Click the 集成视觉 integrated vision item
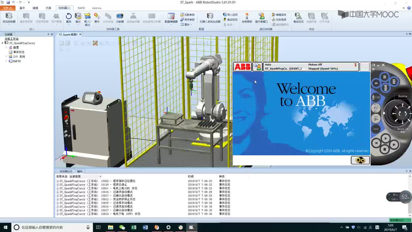Viewport: 412px width, 232px height. [x=230, y=20]
